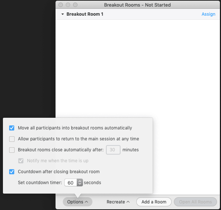Enable Breakout rooms close automatically checkbox

(12, 150)
